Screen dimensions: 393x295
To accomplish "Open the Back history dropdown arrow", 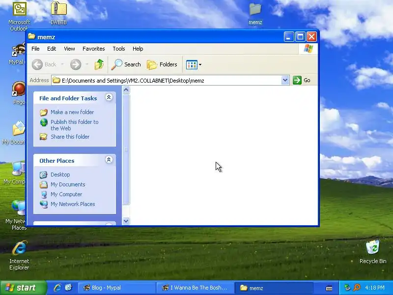I will pos(62,64).
